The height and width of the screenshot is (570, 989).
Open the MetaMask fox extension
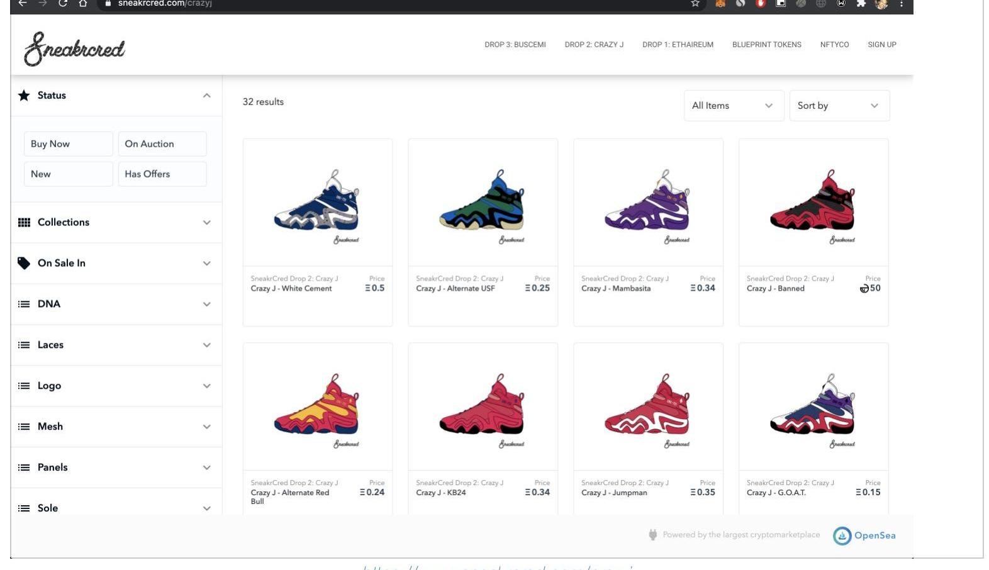[720, 4]
